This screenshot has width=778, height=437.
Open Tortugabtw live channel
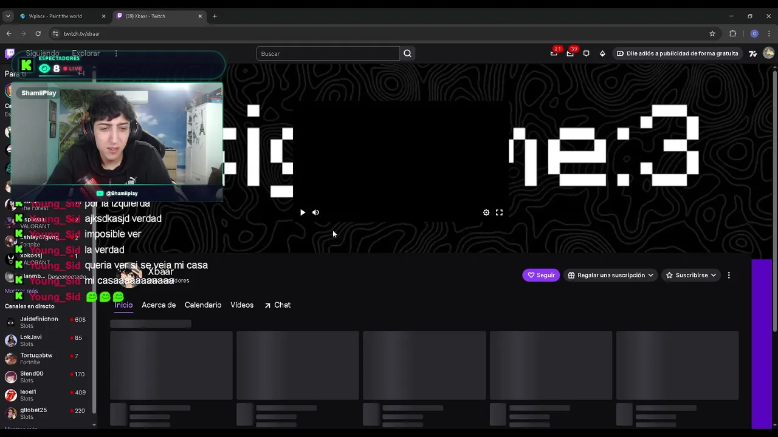[47, 359]
